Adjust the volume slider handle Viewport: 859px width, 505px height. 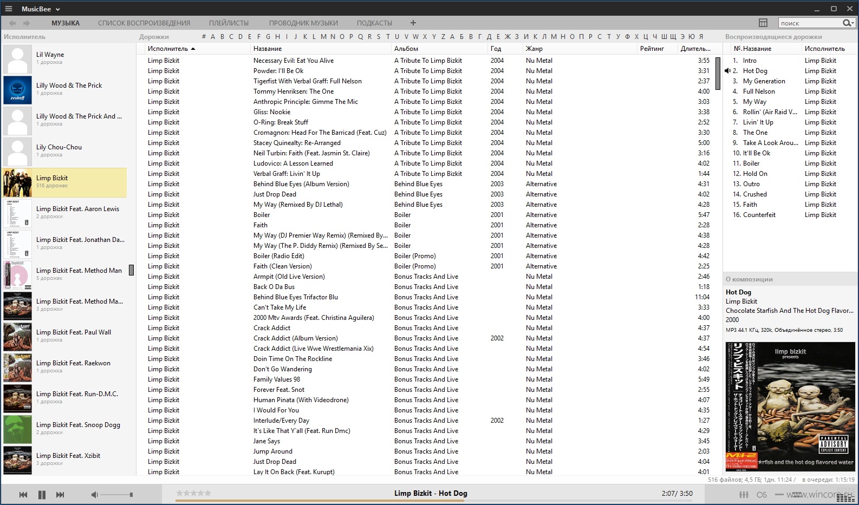[x=131, y=495]
